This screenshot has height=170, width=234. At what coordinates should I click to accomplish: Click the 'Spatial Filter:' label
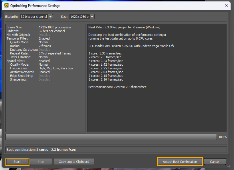coord(15,61)
